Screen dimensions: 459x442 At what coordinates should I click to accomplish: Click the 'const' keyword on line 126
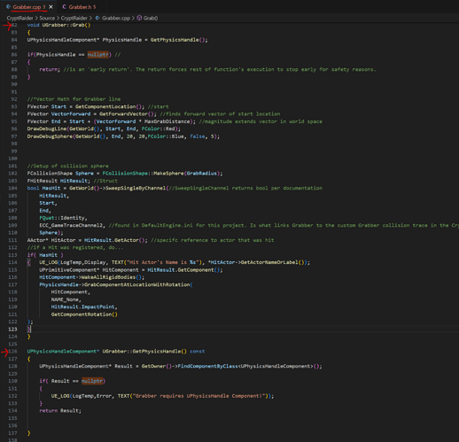[197, 352]
